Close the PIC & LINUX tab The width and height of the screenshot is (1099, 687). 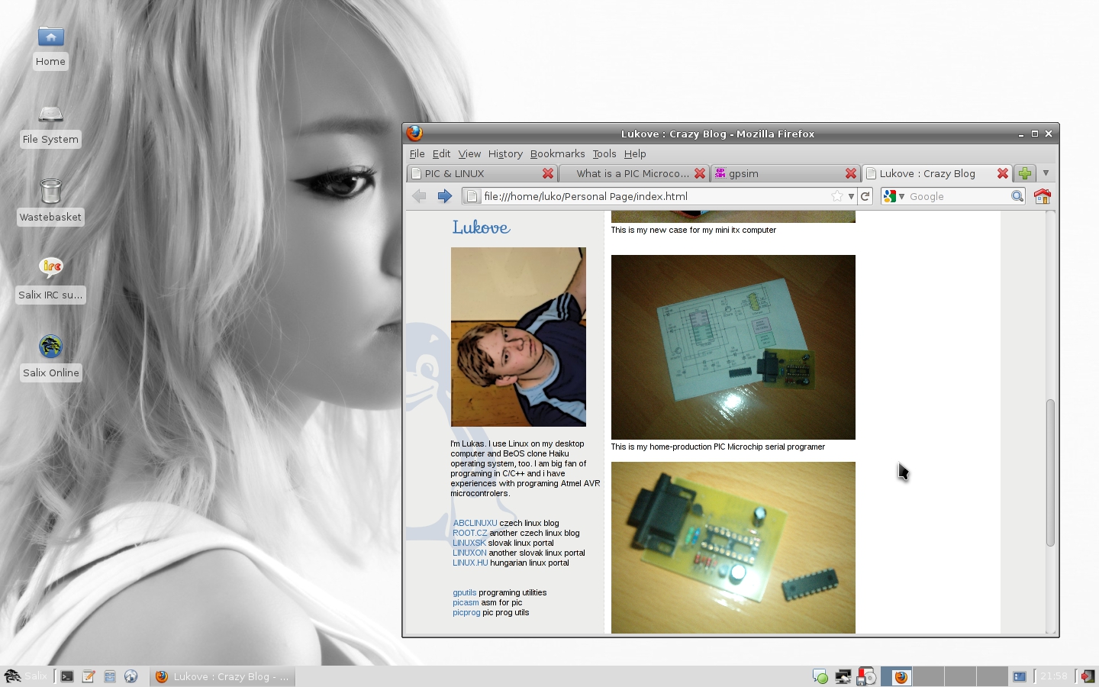click(548, 173)
